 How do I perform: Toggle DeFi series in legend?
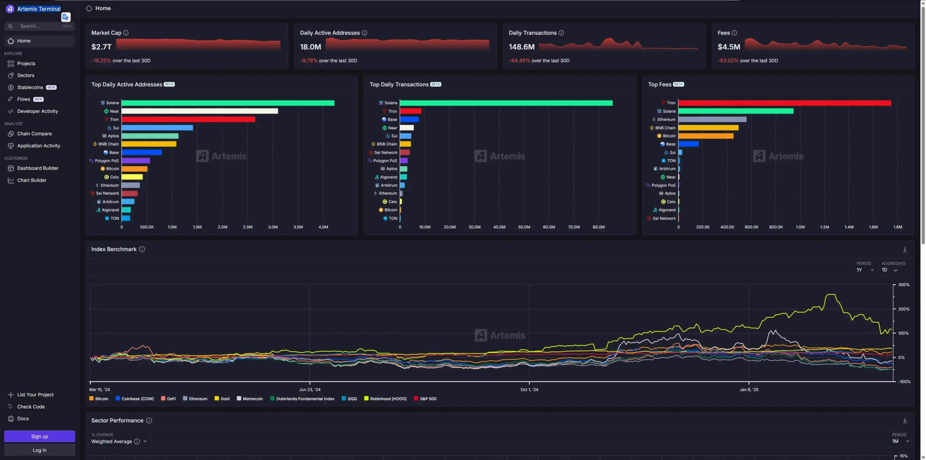(169, 398)
